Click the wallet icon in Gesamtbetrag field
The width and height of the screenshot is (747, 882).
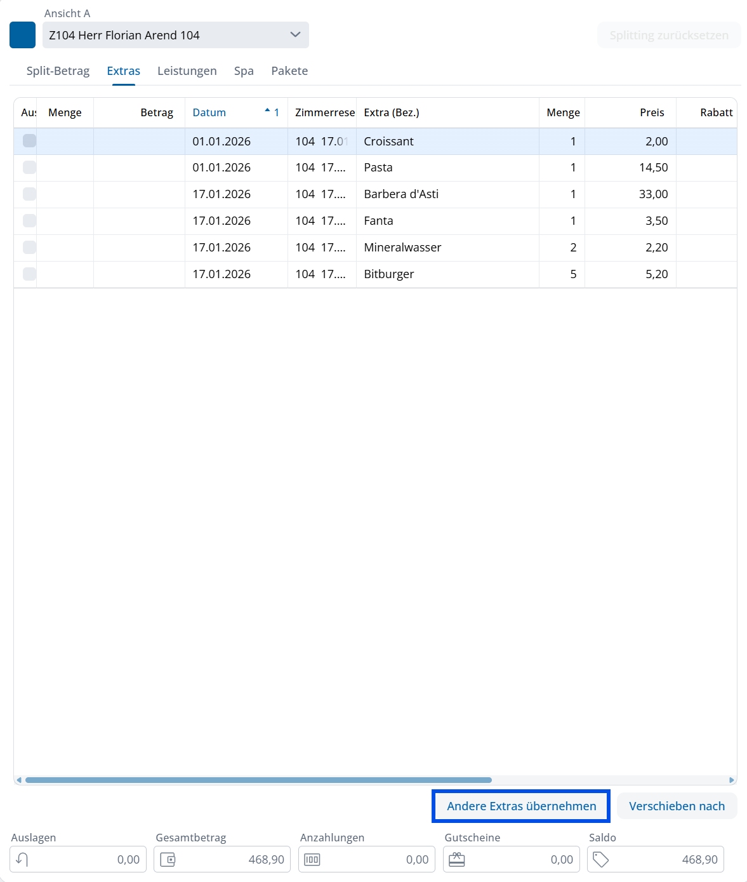coord(168,859)
